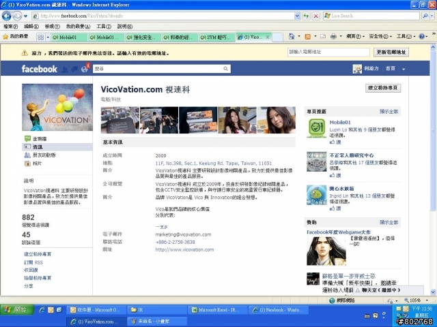Screen dimensions: 437x327
Task: Open a new blank tab
Action: 278,37
